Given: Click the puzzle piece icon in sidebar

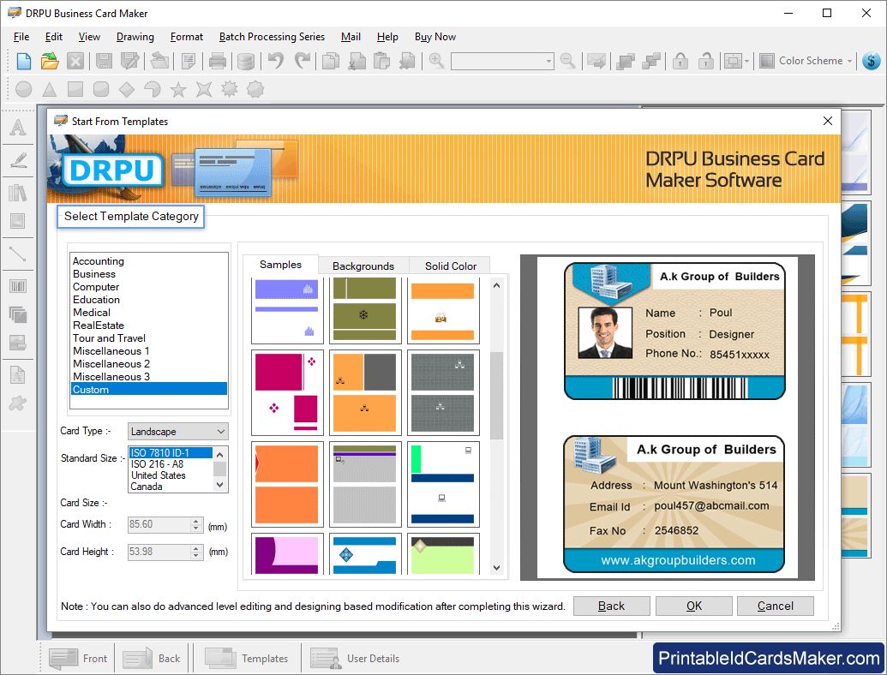Looking at the screenshot, I should tap(18, 403).
